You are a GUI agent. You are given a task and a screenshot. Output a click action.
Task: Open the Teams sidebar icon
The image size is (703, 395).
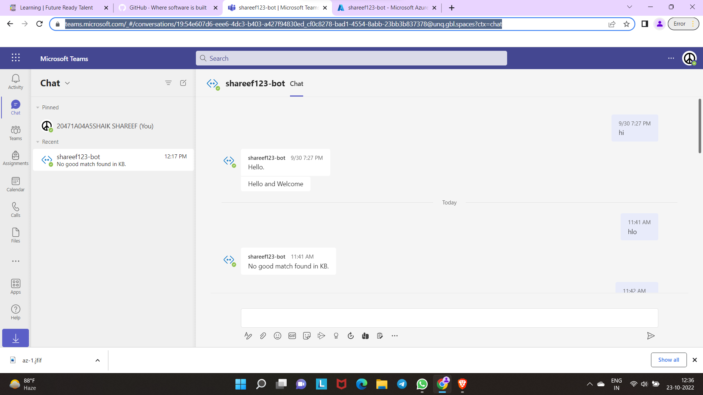point(15,133)
